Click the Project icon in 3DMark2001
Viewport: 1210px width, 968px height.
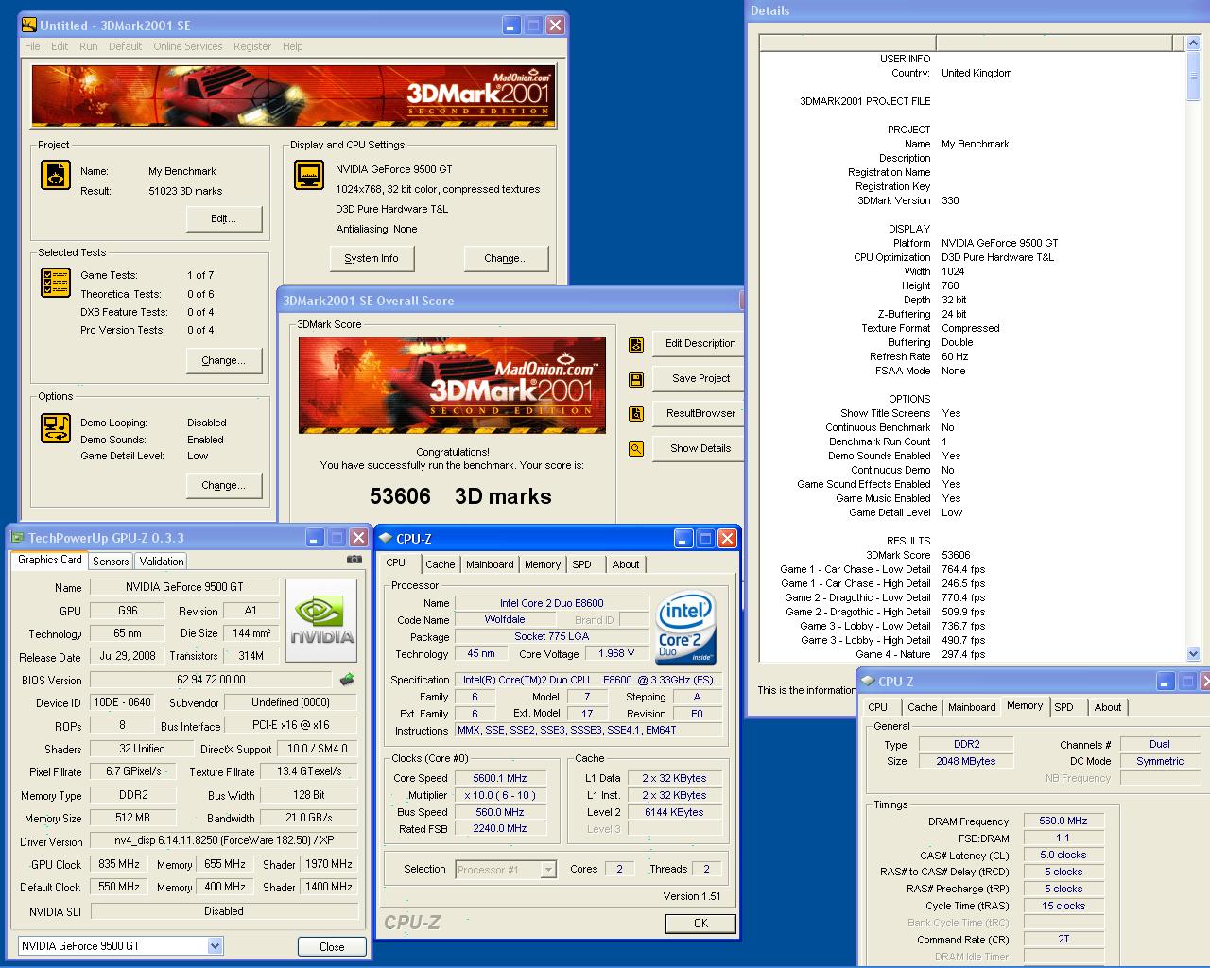pos(55,175)
